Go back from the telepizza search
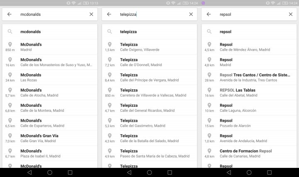This screenshot has height=177, width=299. point(109,14)
